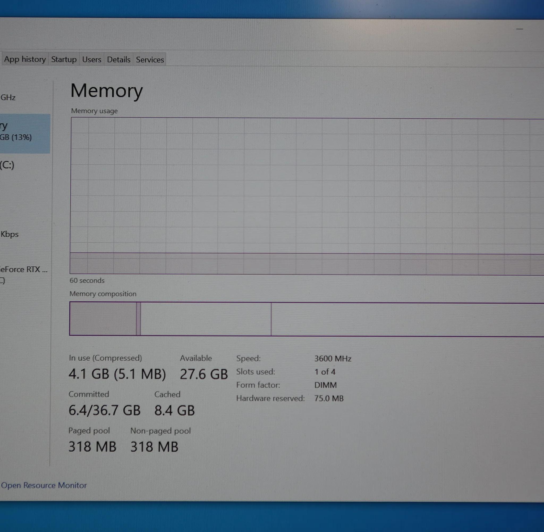Open Resource Monitor link
Viewport: 544px width, 532px height.
[x=44, y=485]
